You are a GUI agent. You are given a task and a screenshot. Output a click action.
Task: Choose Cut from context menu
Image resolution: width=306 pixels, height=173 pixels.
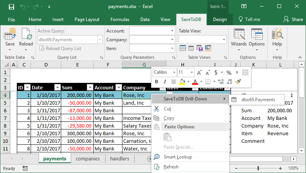pyautogui.click(x=190, y=109)
